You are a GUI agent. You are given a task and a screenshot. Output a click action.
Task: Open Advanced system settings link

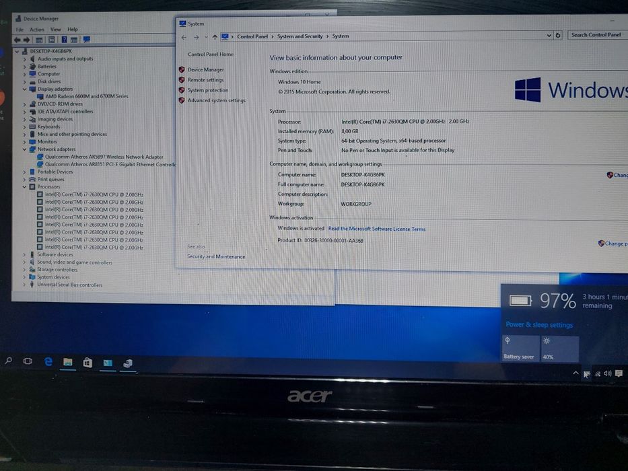217,100
